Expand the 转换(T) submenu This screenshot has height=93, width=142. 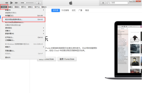coord(23,47)
